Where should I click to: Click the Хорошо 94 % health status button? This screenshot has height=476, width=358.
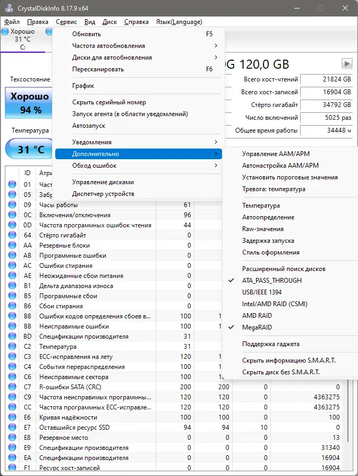(x=30, y=103)
